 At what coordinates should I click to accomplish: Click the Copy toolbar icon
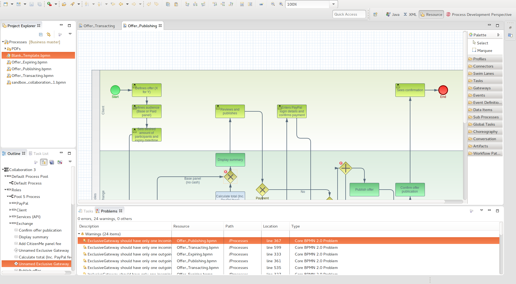(x=168, y=4)
